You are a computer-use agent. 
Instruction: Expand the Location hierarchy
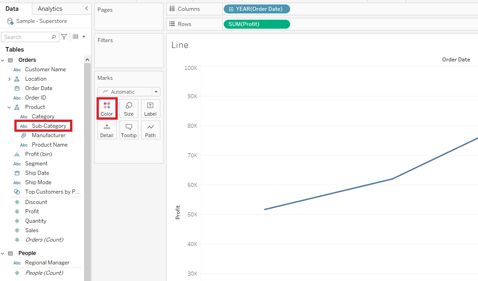[9, 79]
